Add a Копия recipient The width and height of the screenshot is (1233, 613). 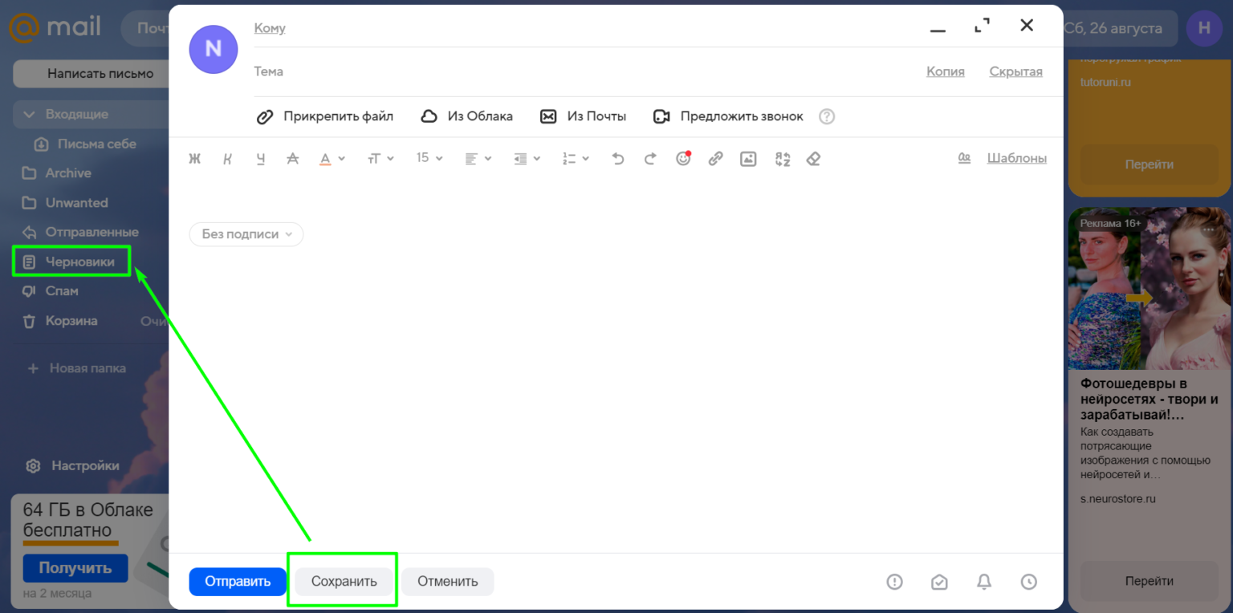pyautogui.click(x=946, y=71)
